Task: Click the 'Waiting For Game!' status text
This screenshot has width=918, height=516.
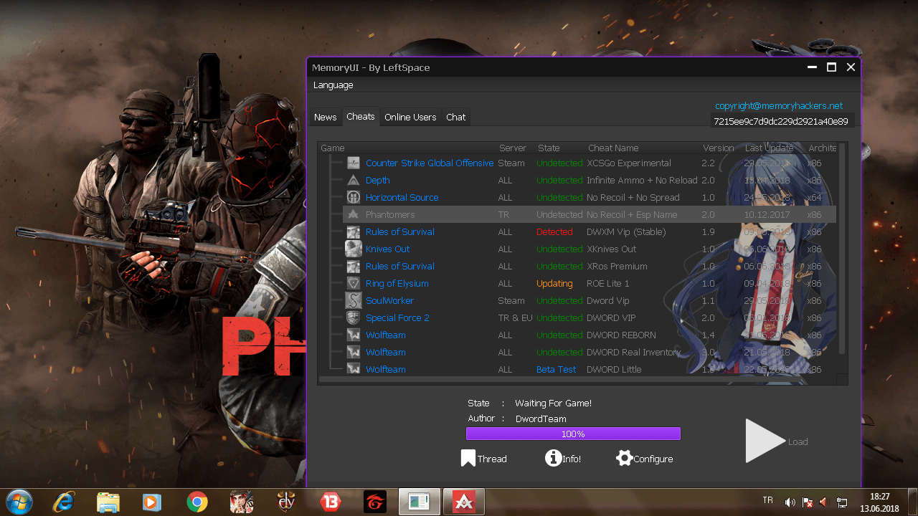Action: pos(553,403)
